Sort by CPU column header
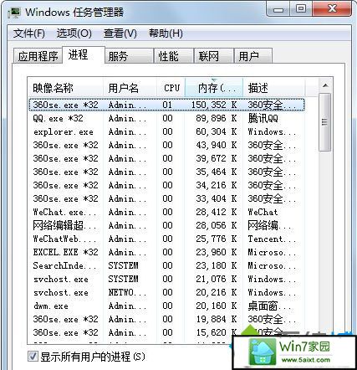This screenshot has height=370, width=357. tap(171, 88)
